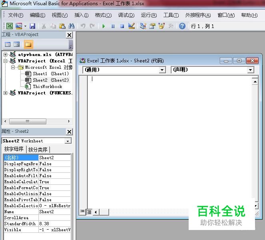This screenshot has width=265, height=240.
Task: Open the Insert UserForm dropdown arrow
Action: pos(25,26)
